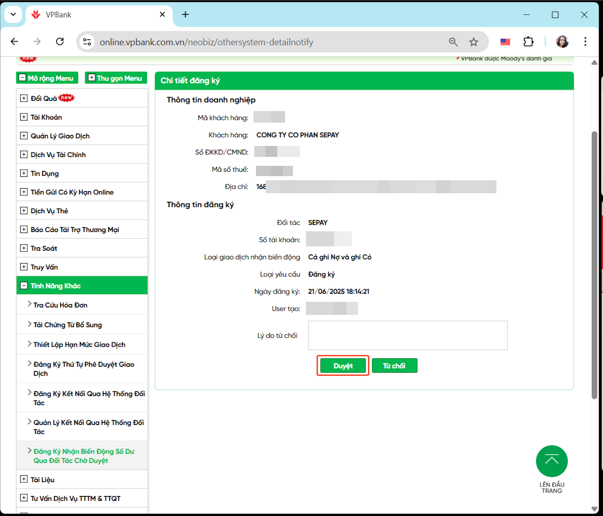
Task: Open the site information icon
Action: 87,42
